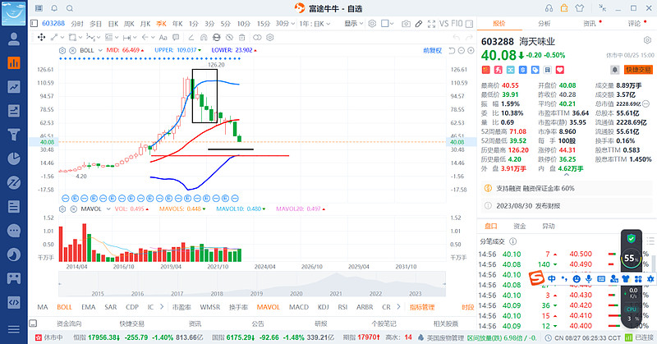Open the 评论 comments tab
Viewport: 657px width, 344px height.
click(x=634, y=24)
